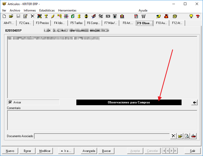
Task: Switch to the F2 Cara... tab
Action: point(25,23)
